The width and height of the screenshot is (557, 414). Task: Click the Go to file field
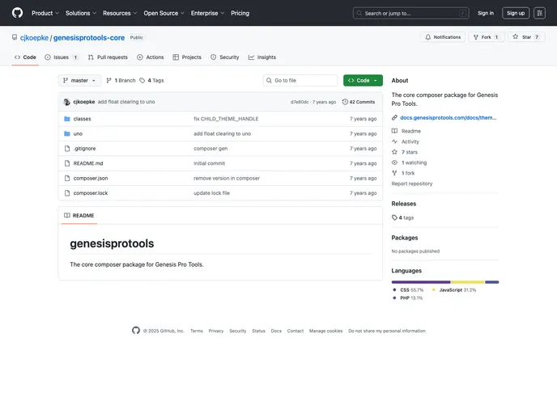(300, 81)
